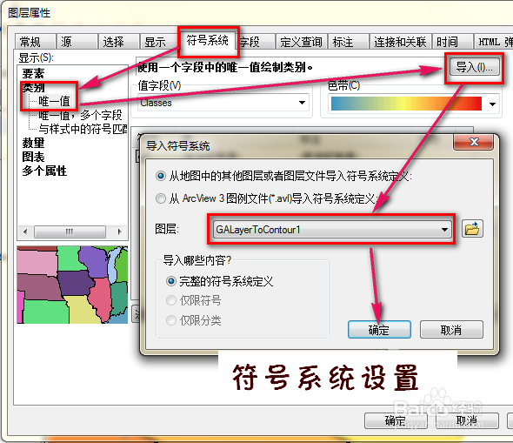Select 图表 in the display list

[x=33, y=157]
